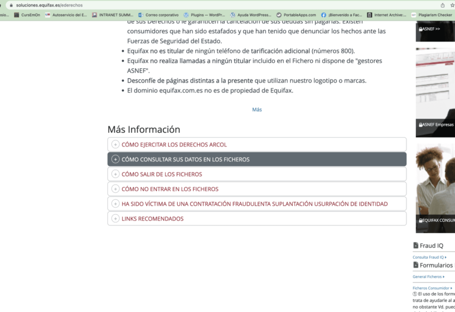Expand CÓMO EJERCITAR LOS DERECHOS ARCOL

257,144
